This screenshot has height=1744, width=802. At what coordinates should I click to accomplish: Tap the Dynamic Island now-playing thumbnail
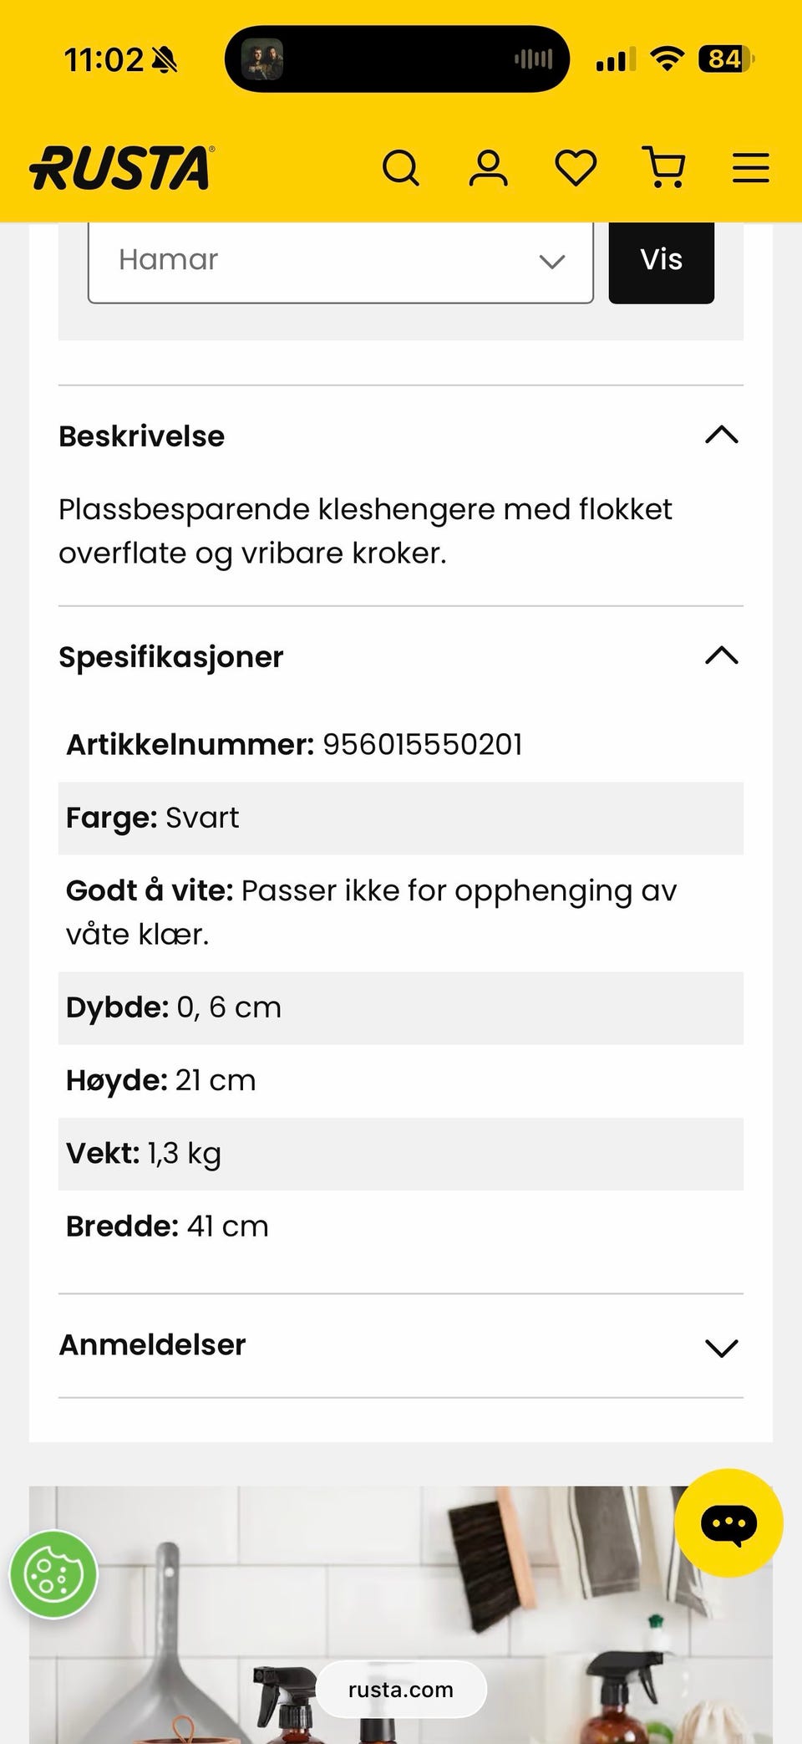262,59
